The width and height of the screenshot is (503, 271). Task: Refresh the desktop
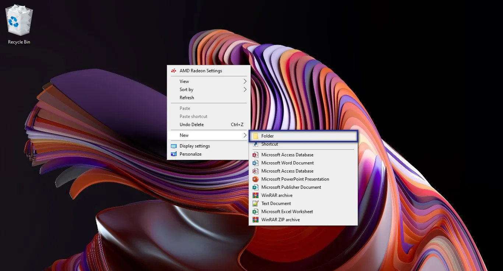point(187,97)
